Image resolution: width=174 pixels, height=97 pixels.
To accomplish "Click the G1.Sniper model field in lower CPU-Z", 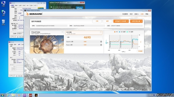I will (x=20, y=50).
